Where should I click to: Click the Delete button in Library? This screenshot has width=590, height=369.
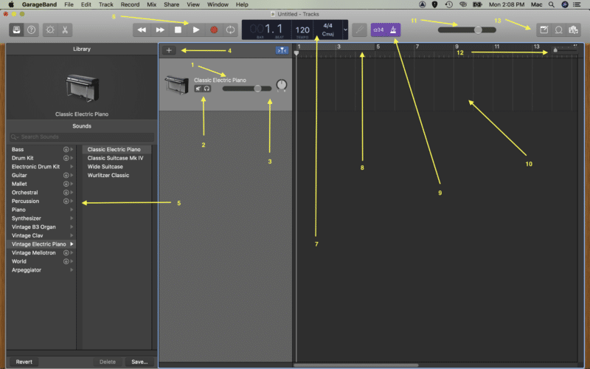108,362
